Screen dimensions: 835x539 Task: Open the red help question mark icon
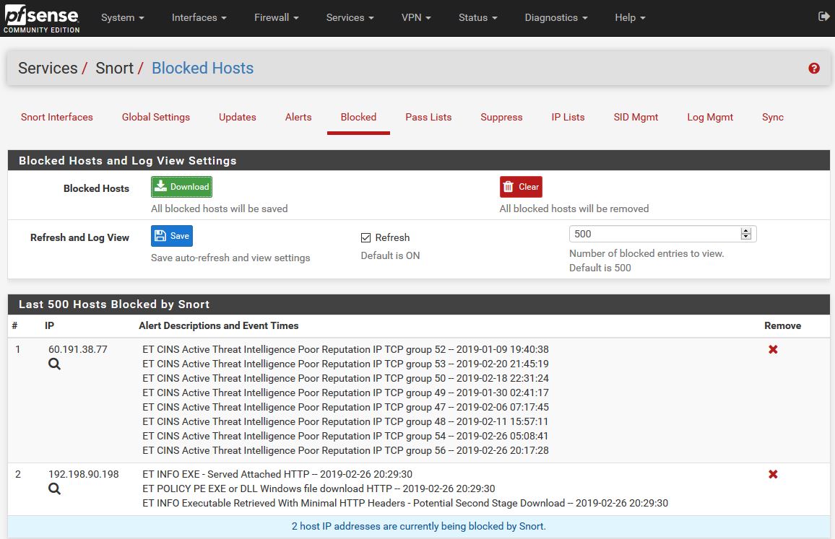pos(814,68)
